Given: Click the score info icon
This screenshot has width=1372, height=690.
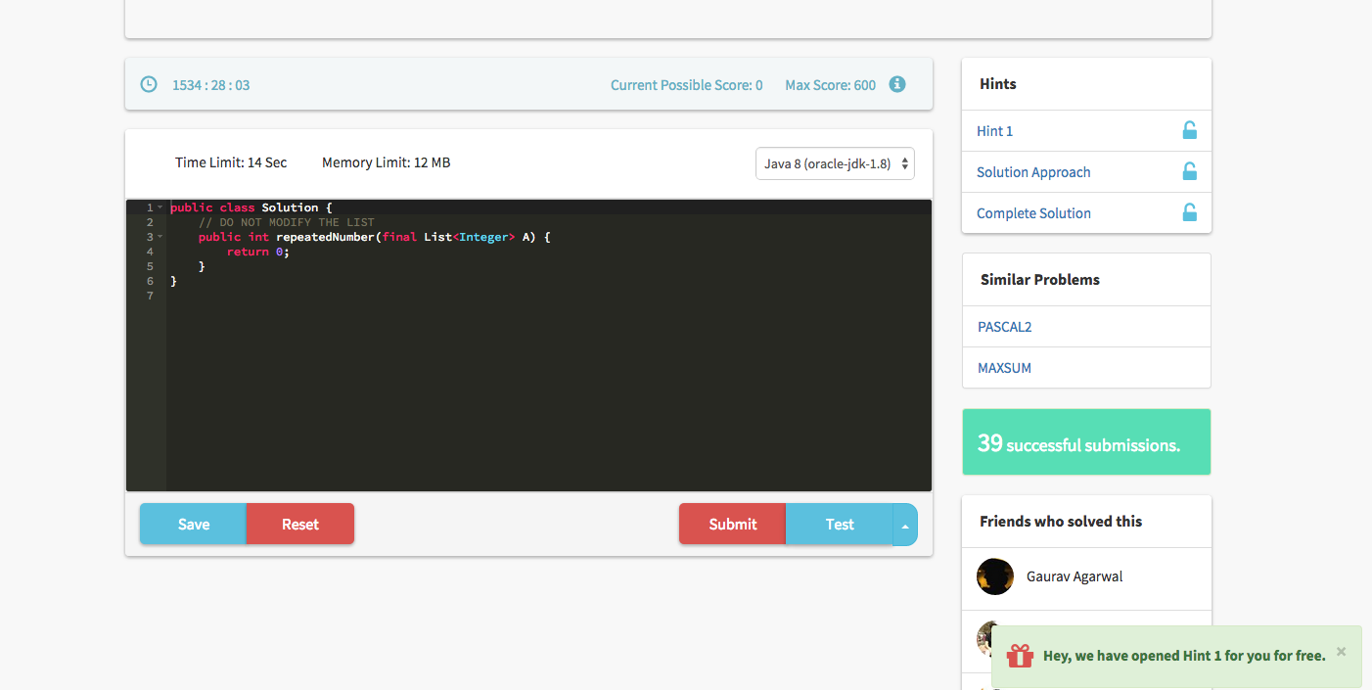Looking at the screenshot, I should tap(896, 84).
